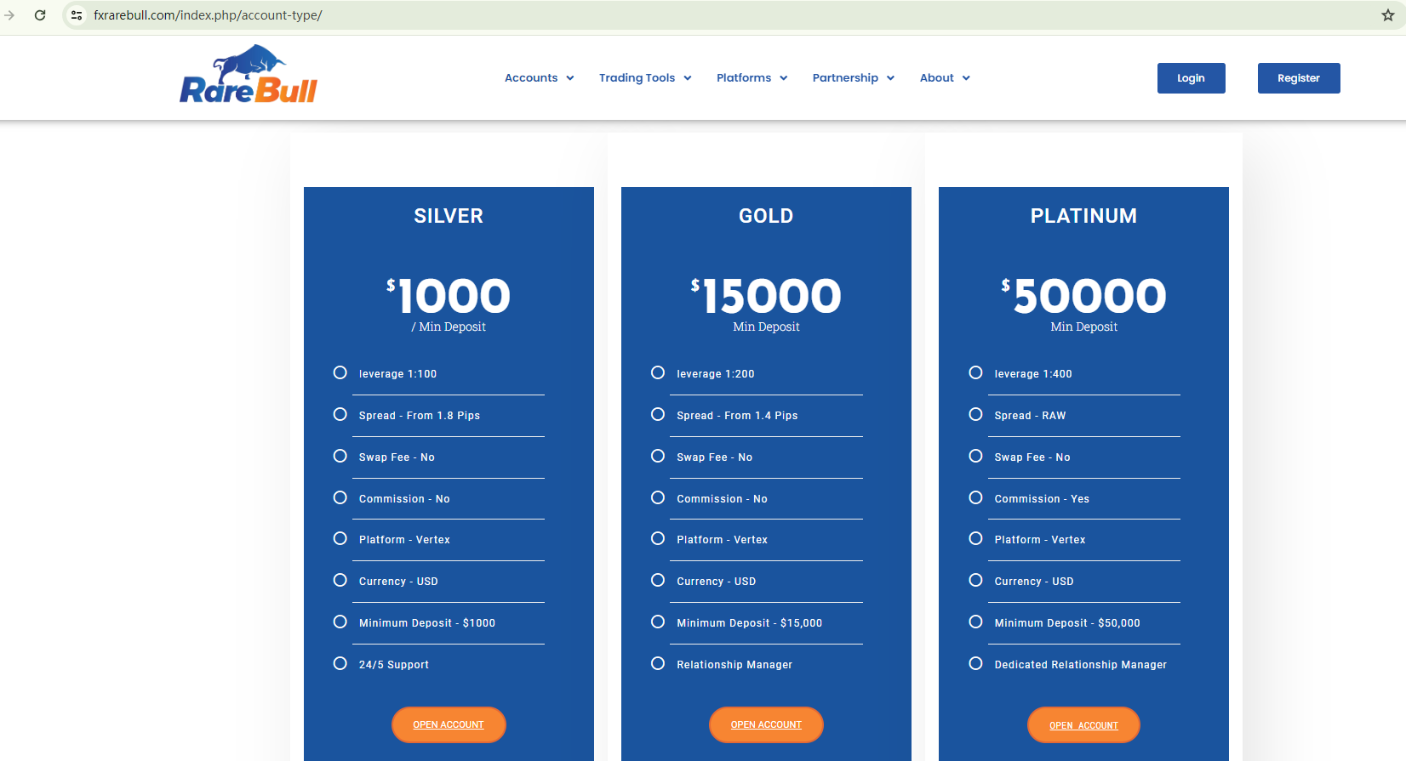Select the GOLD plan heading

click(x=766, y=216)
